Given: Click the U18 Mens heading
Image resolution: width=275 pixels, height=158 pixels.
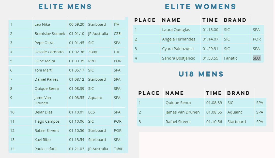Looking at the screenshot, I should [x=201, y=74].
